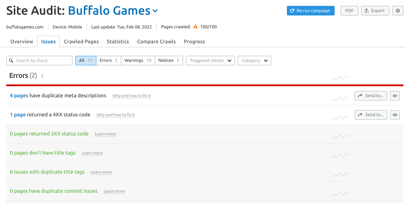
Task: Click 0 issues with duplicate title tags text
Action: tap(47, 172)
